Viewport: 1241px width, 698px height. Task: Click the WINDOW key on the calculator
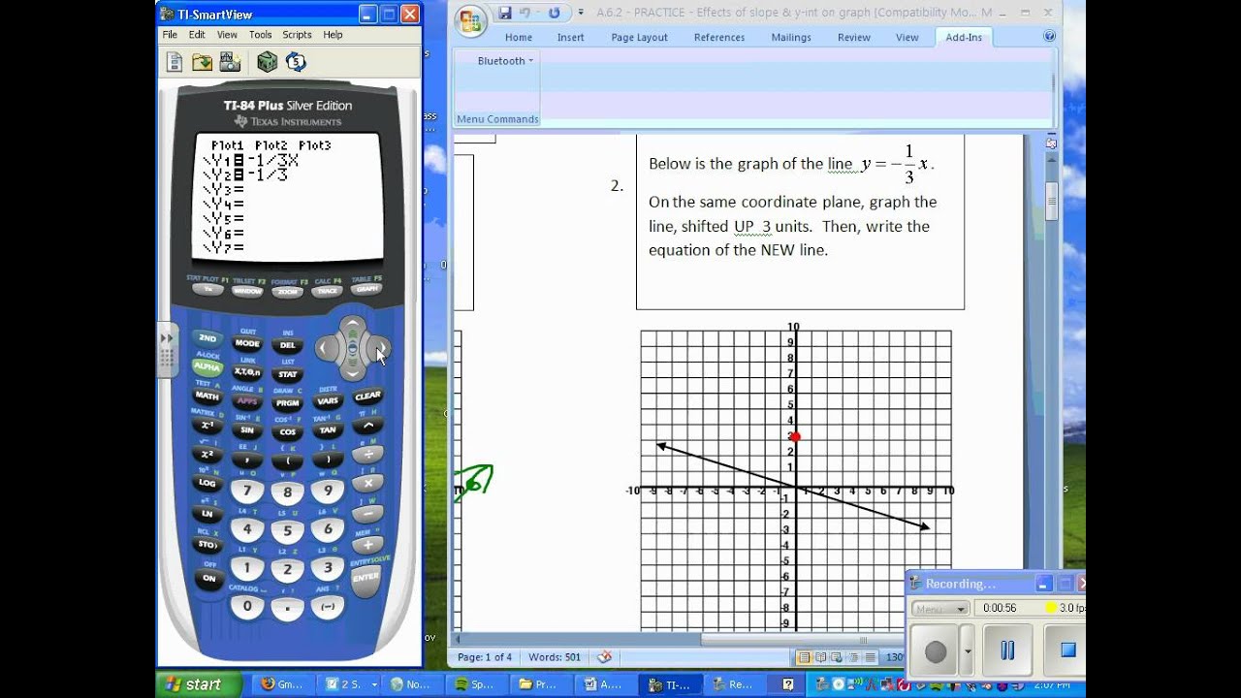(x=247, y=290)
